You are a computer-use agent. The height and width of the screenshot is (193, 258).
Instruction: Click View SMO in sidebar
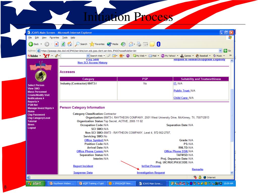pos(34,88)
